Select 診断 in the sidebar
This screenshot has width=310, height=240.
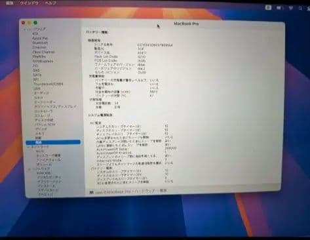[x=39, y=138]
